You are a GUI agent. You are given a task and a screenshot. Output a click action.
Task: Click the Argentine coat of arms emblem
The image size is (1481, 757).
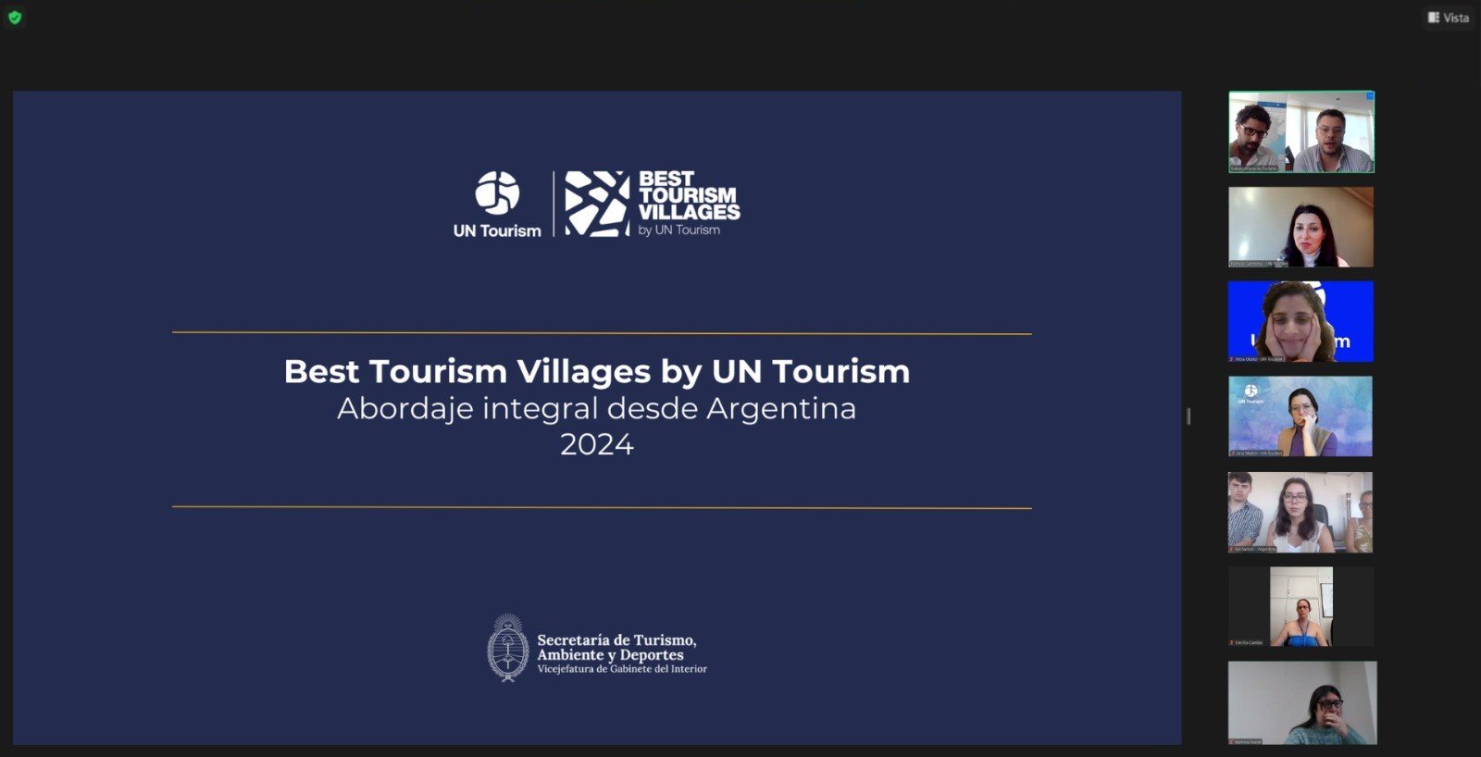(x=507, y=648)
